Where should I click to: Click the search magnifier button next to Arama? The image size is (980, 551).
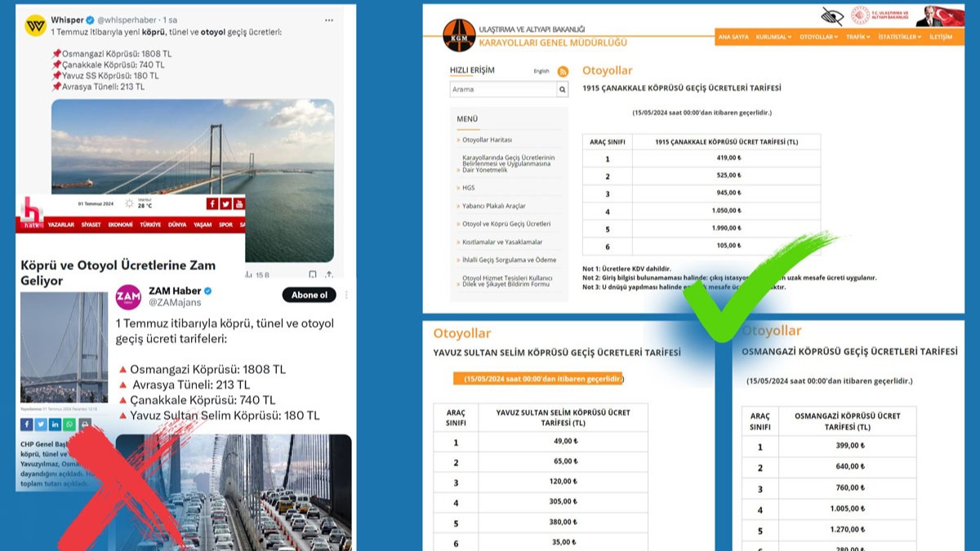click(562, 90)
